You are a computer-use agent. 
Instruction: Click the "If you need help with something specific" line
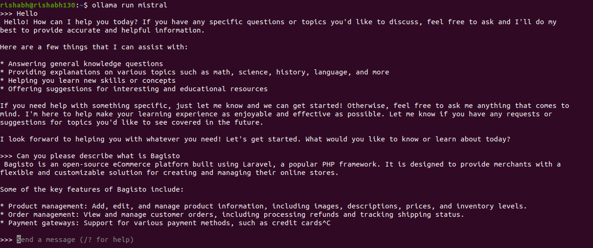tap(285, 114)
